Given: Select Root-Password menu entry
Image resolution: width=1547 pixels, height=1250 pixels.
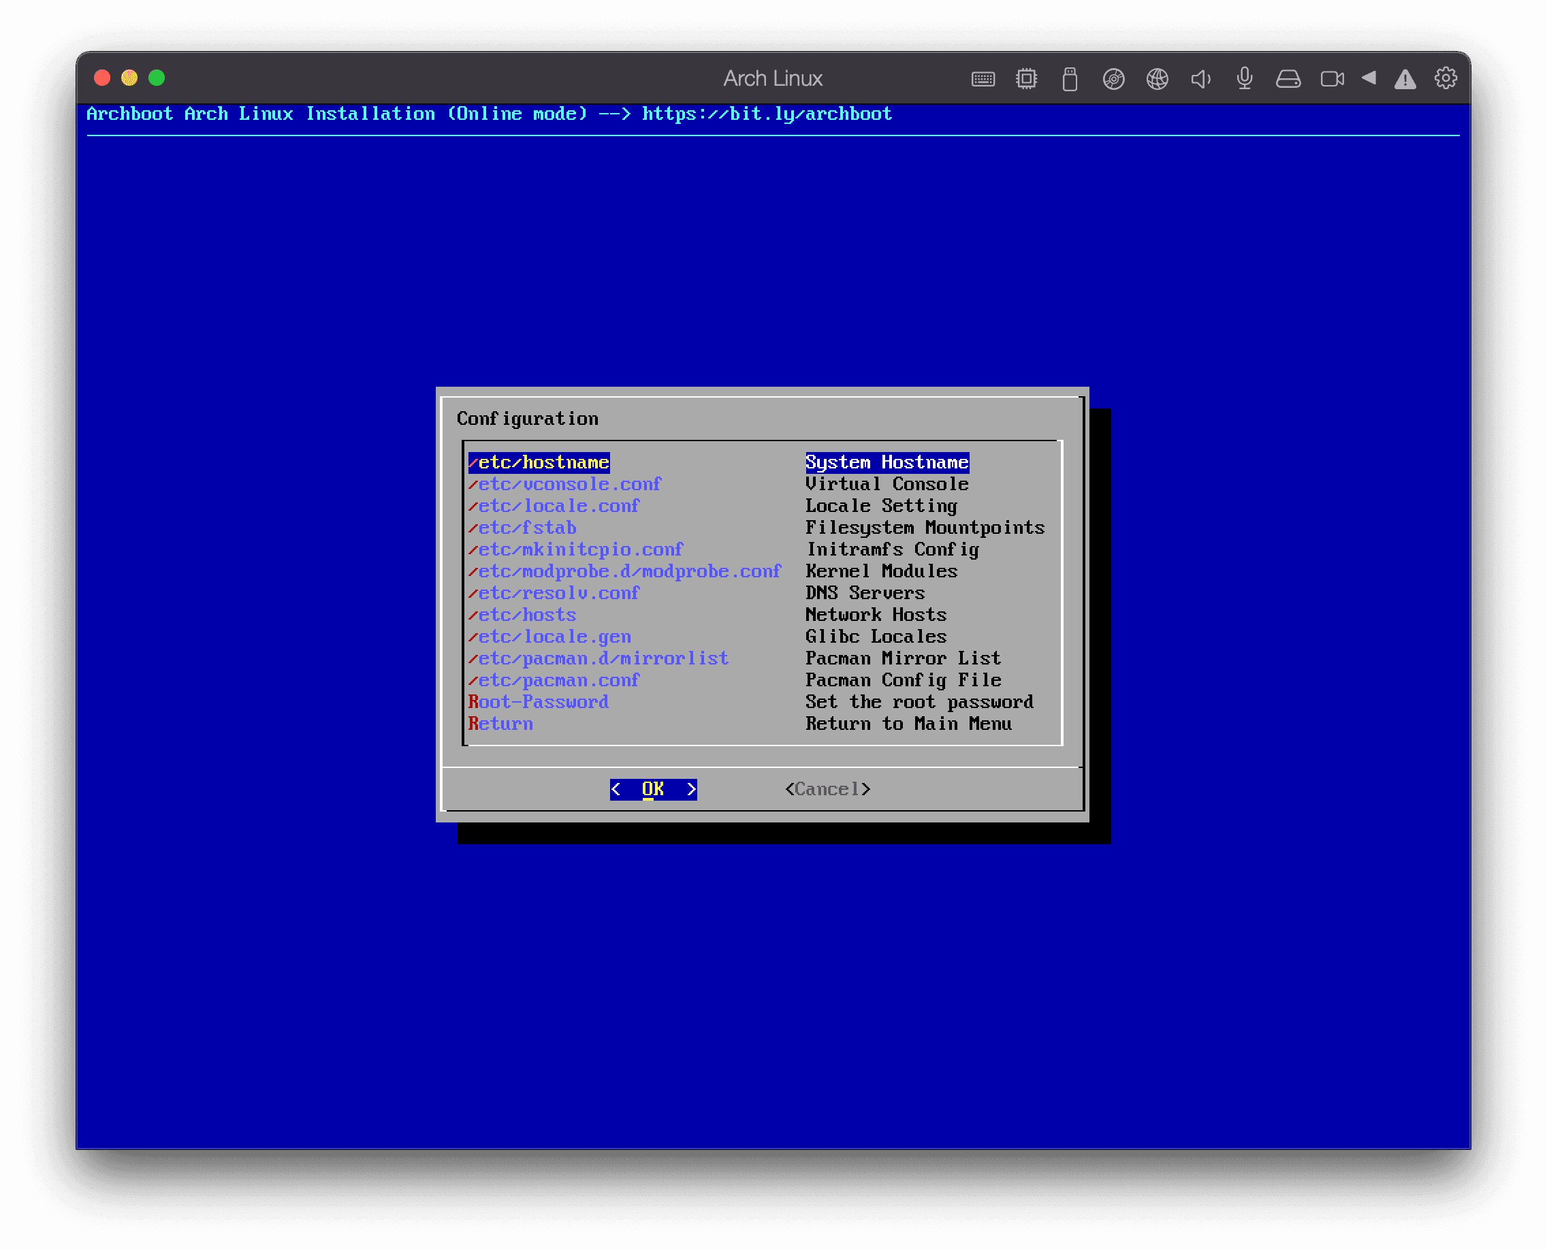Looking at the screenshot, I should [538, 702].
